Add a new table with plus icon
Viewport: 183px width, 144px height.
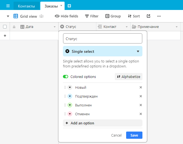point(69,6)
